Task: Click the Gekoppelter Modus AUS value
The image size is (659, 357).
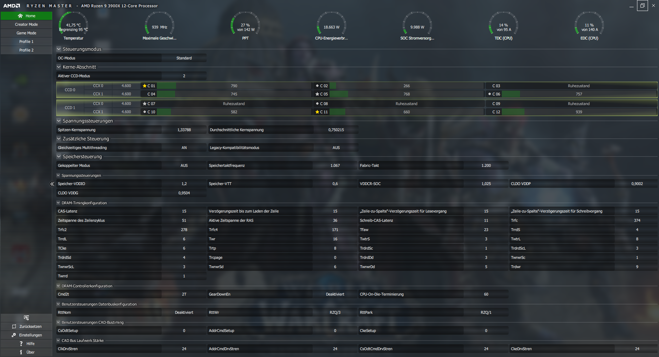Action: [184, 165]
